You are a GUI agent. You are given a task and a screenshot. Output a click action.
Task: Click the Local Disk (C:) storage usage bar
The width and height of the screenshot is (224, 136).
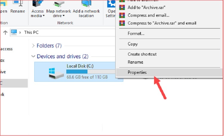(x=87, y=72)
